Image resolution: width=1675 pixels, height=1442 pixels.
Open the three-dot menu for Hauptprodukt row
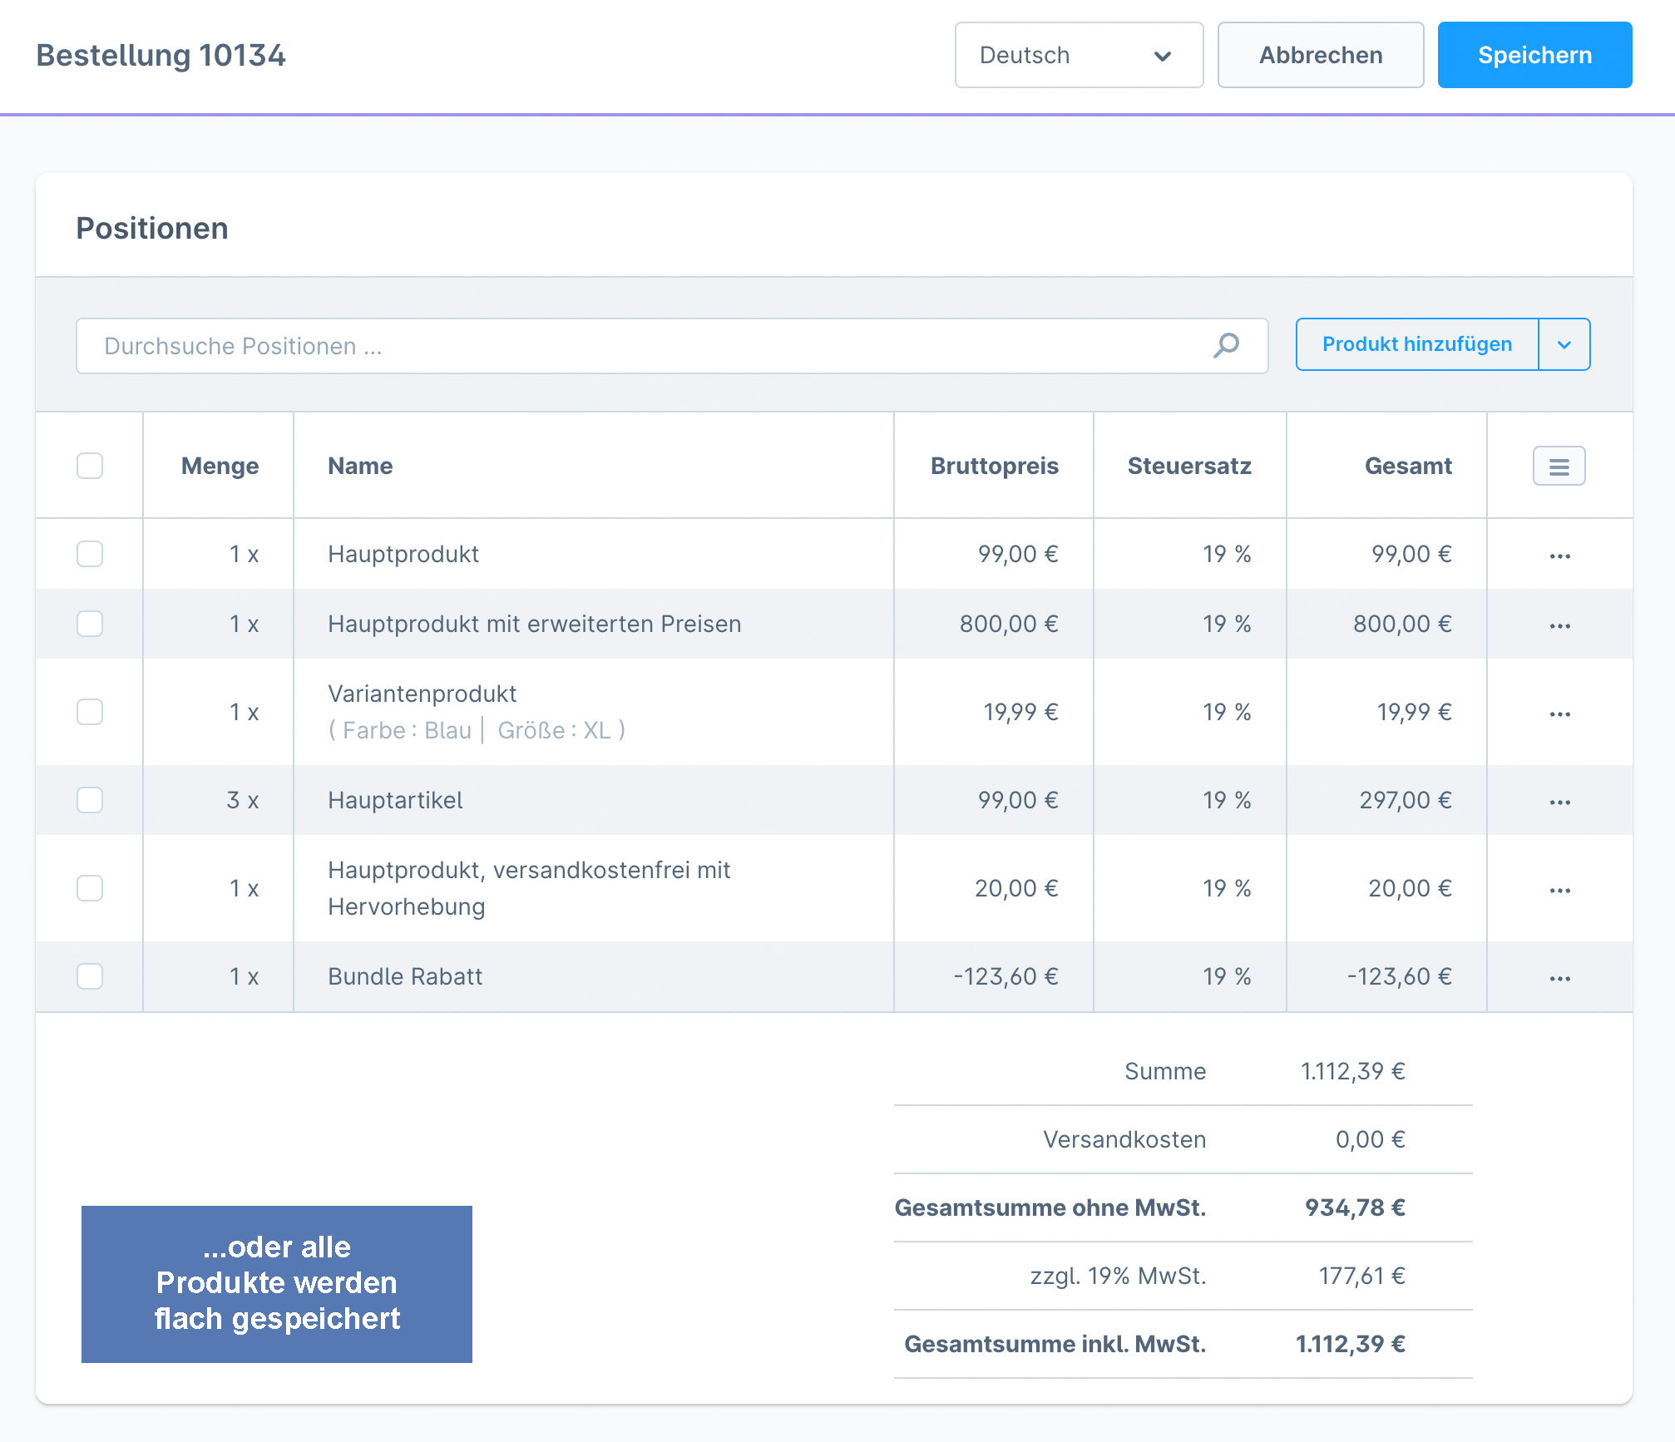(1559, 556)
